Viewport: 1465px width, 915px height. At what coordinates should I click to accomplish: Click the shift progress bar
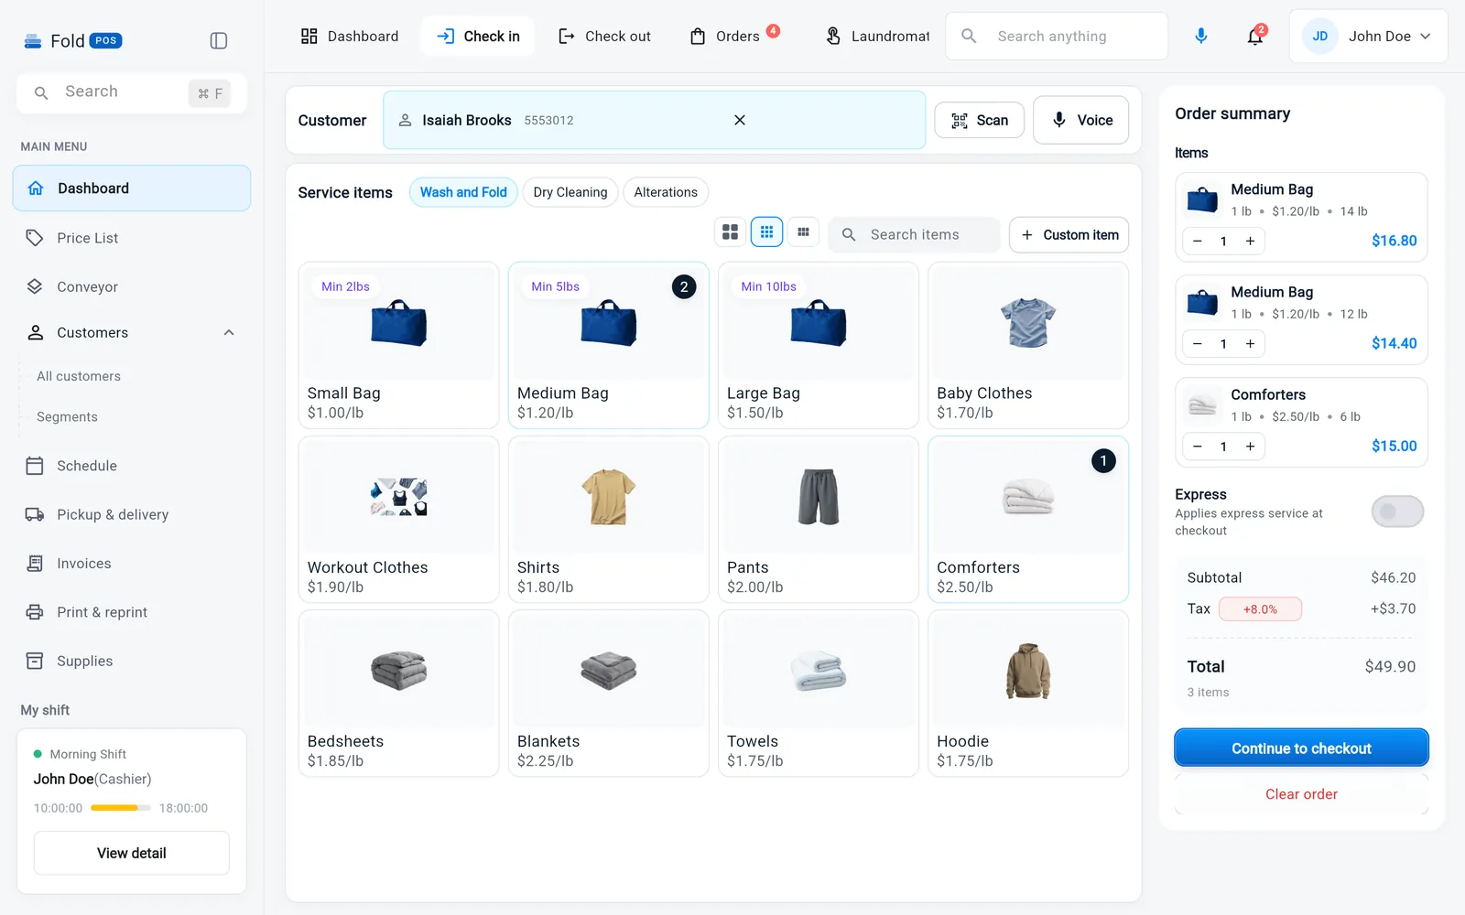[121, 808]
